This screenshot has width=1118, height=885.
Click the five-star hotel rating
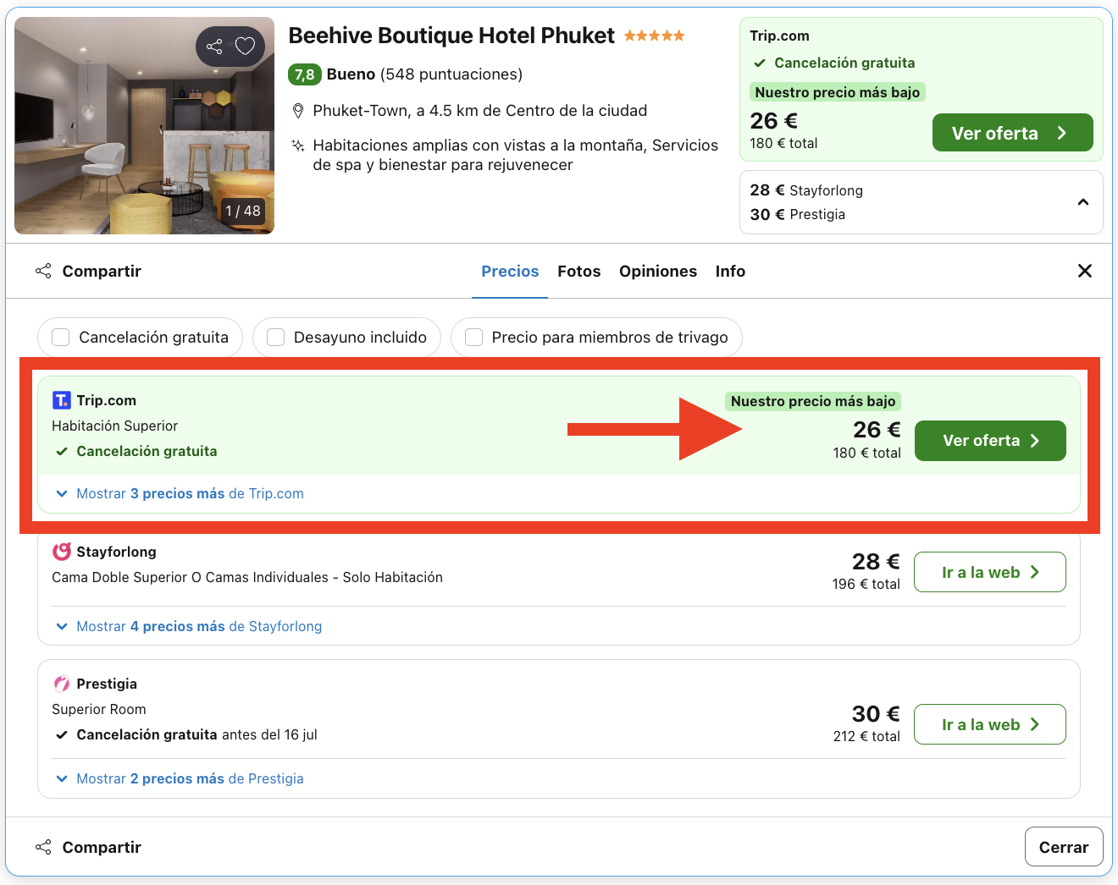click(x=654, y=36)
